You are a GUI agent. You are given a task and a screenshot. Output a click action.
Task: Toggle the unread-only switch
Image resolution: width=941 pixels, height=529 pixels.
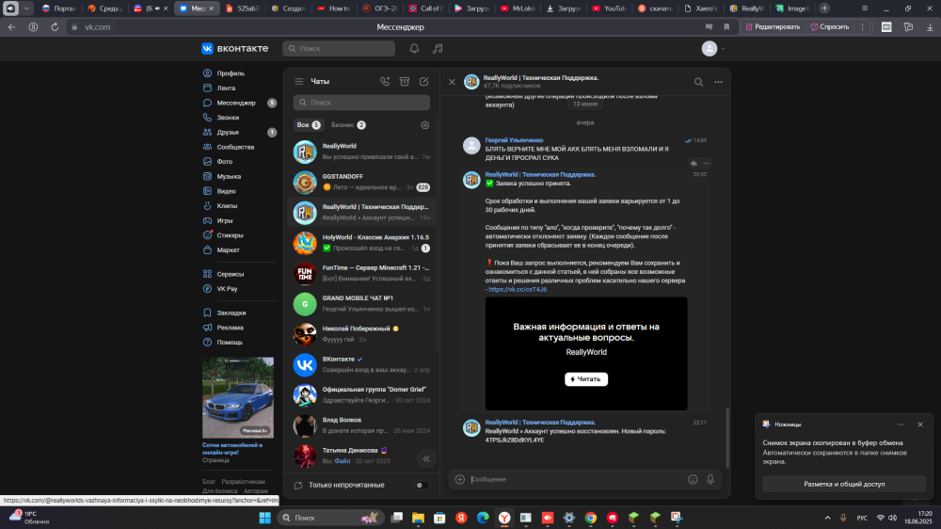pos(422,485)
